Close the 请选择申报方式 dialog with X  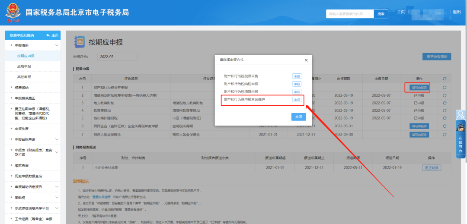point(306,60)
